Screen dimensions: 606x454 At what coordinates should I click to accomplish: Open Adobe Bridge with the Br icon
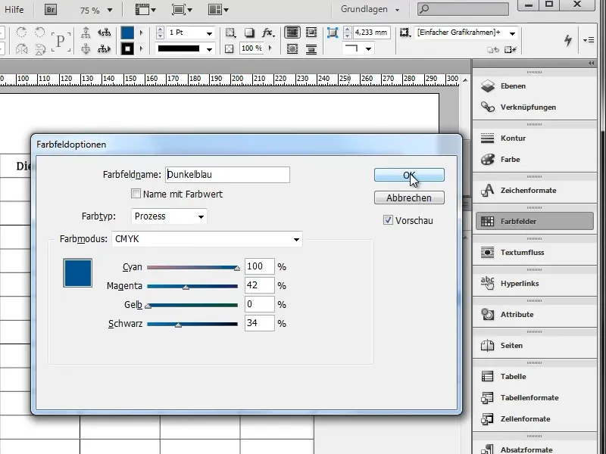coord(51,10)
